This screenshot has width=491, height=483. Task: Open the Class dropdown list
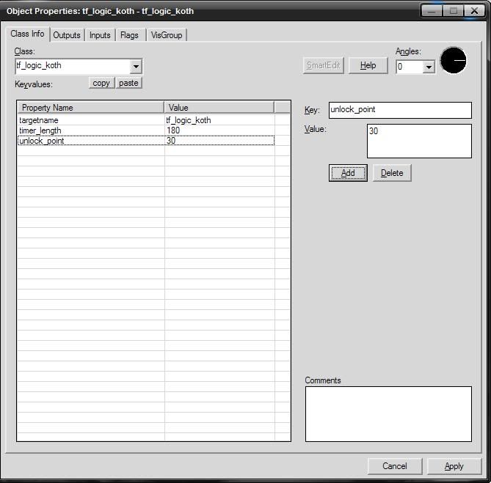pos(135,66)
